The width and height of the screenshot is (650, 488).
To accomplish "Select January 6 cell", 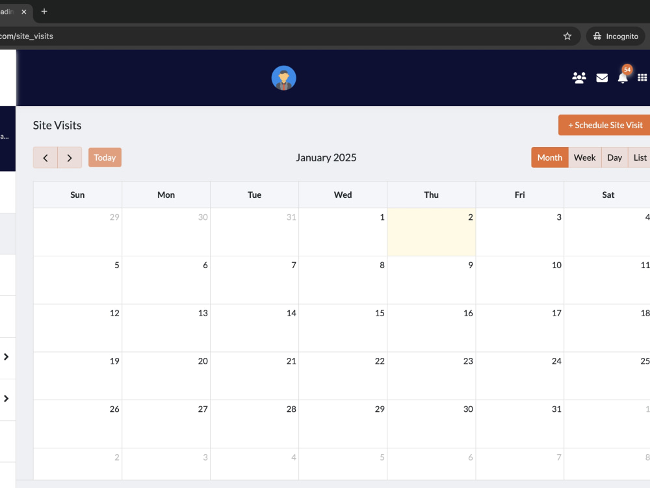I will (x=166, y=280).
